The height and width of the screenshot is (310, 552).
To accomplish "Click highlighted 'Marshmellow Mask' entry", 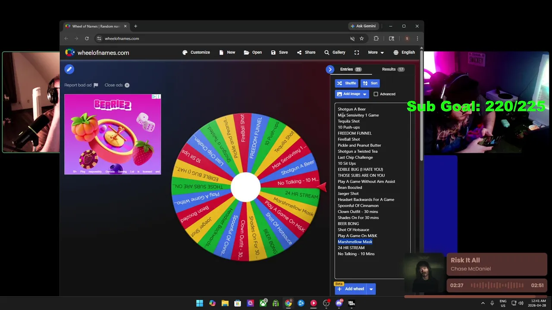I will 355,242.
